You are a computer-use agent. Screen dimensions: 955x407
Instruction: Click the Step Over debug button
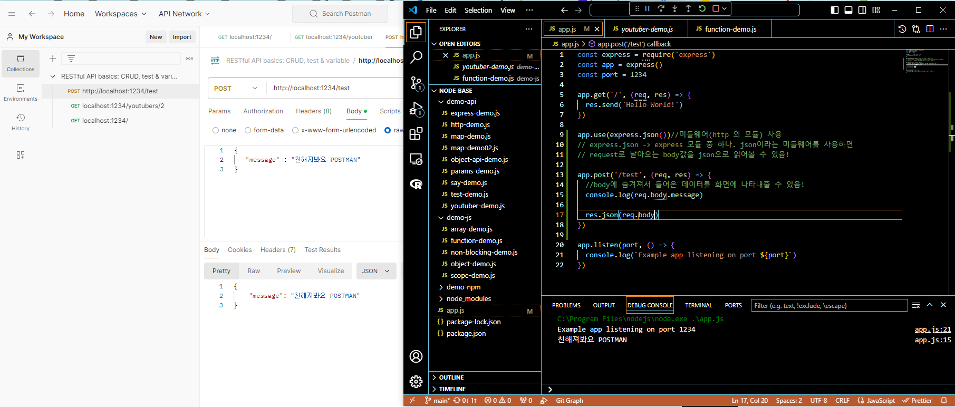[661, 9]
